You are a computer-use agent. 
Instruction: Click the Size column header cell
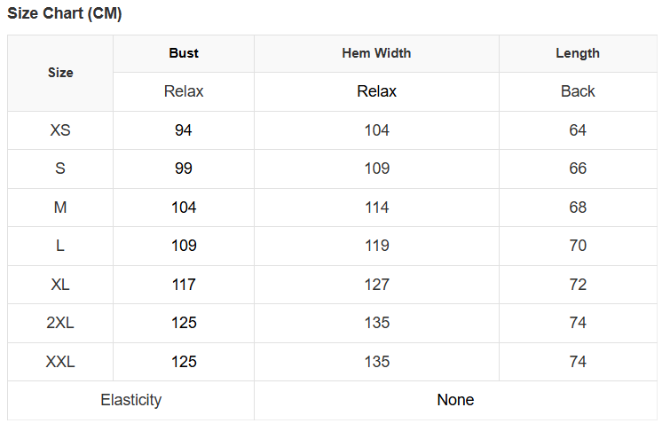pyautogui.click(x=60, y=73)
